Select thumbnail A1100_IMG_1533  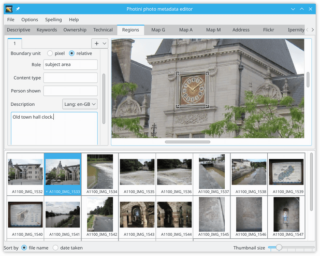point(63,174)
